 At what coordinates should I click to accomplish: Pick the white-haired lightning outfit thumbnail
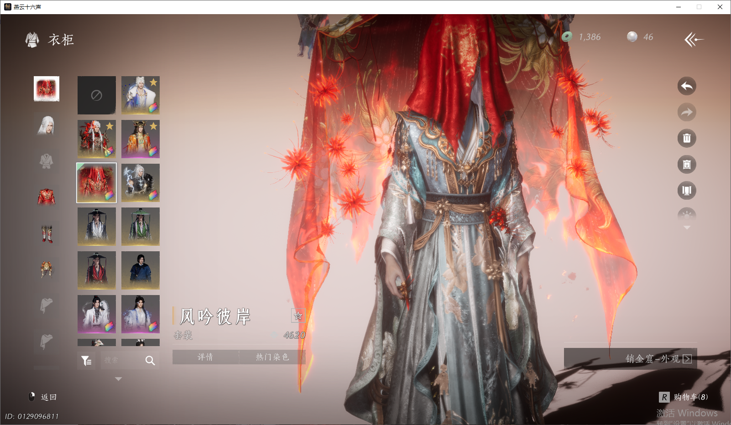point(141,183)
